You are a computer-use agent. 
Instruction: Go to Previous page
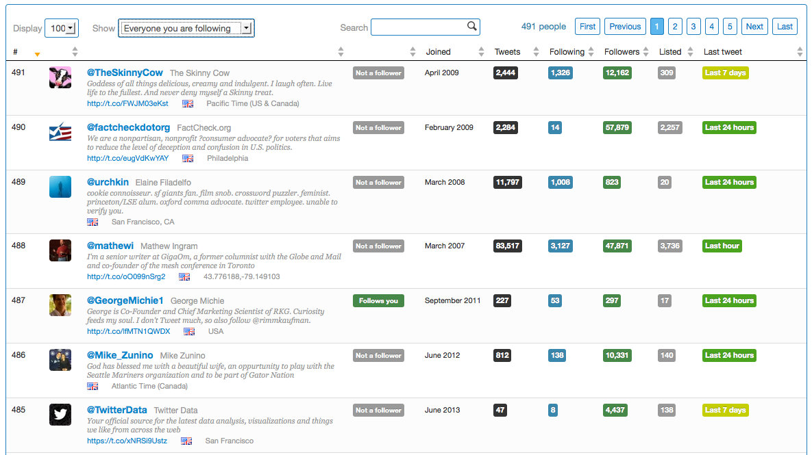click(x=625, y=27)
